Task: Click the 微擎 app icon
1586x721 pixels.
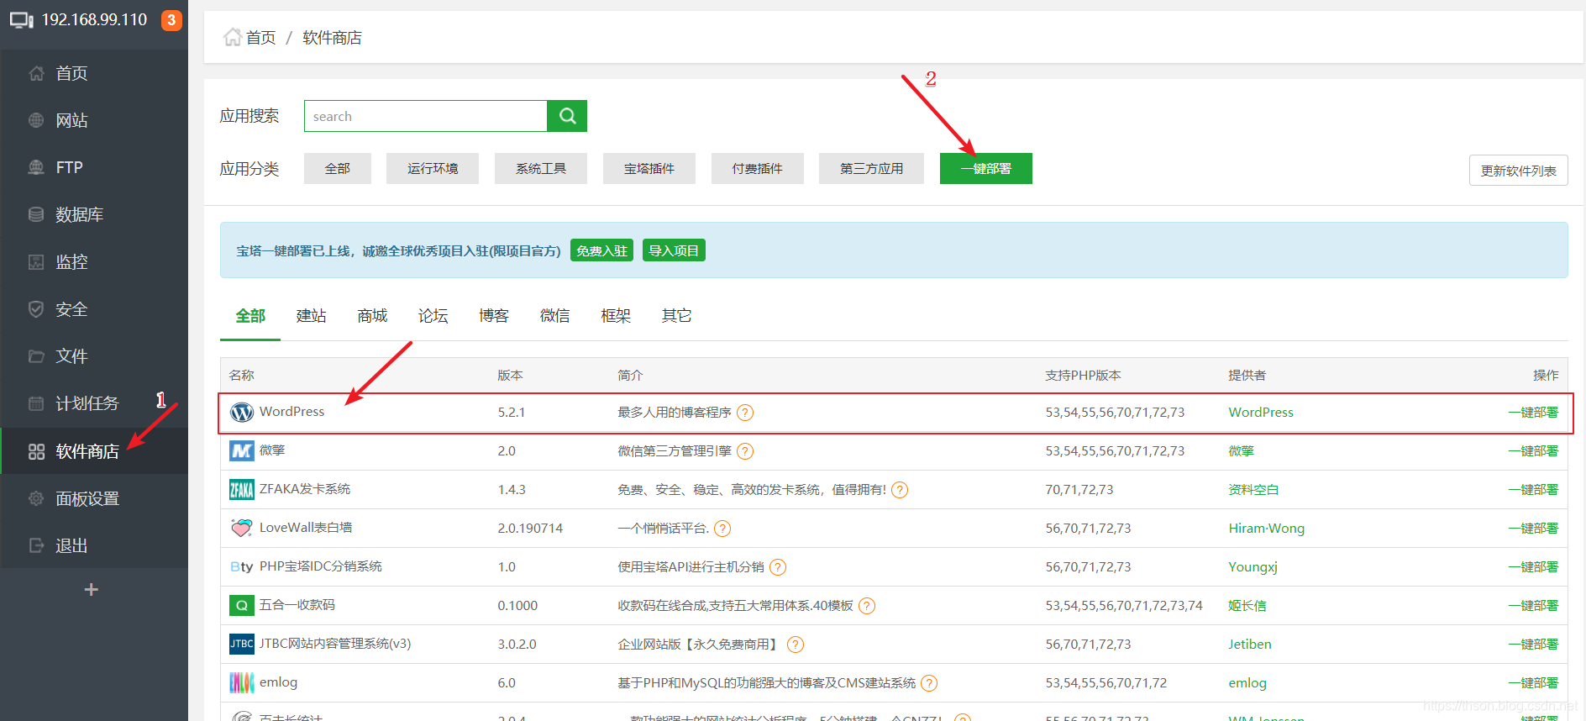Action: [x=242, y=451]
